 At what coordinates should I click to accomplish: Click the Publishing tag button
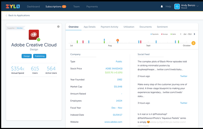[x=40, y=56]
